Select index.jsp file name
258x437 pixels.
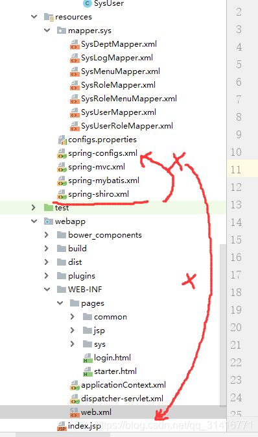click(84, 426)
